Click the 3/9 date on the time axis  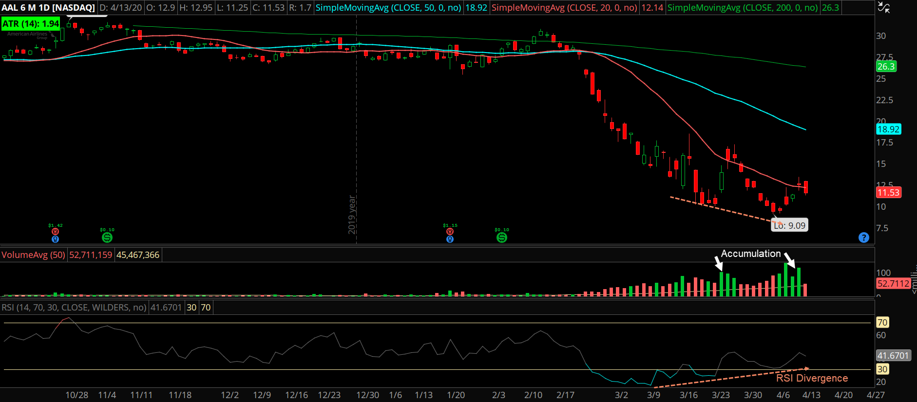(x=653, y=395)
